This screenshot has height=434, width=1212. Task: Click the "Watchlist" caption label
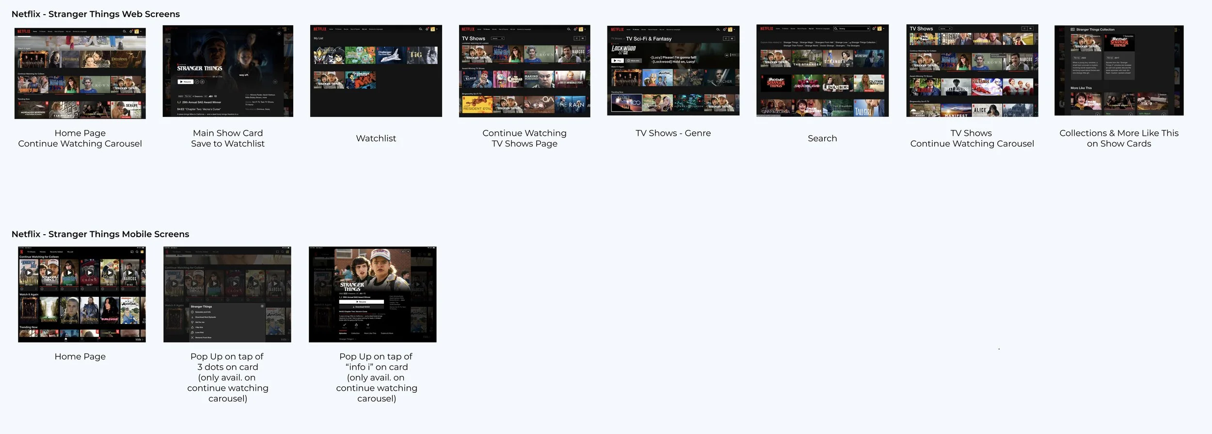point(376,138)
